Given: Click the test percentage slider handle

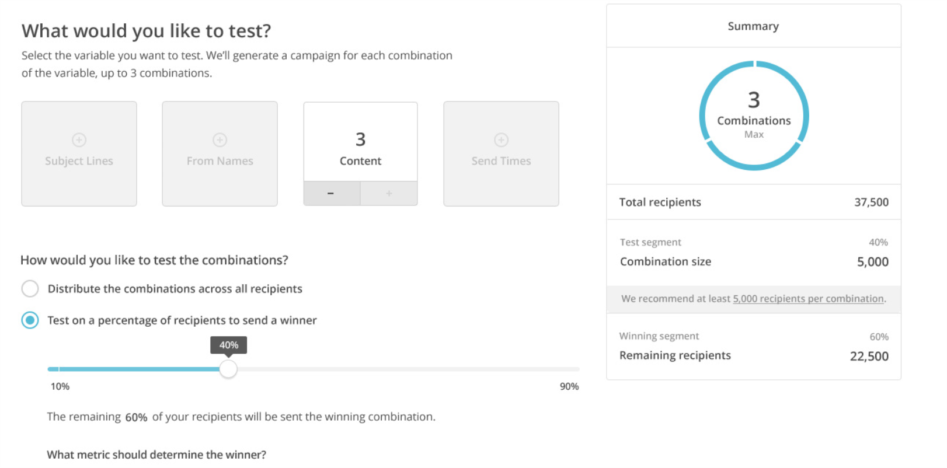Looking at the screenshot, I should [x=228, y=369].
